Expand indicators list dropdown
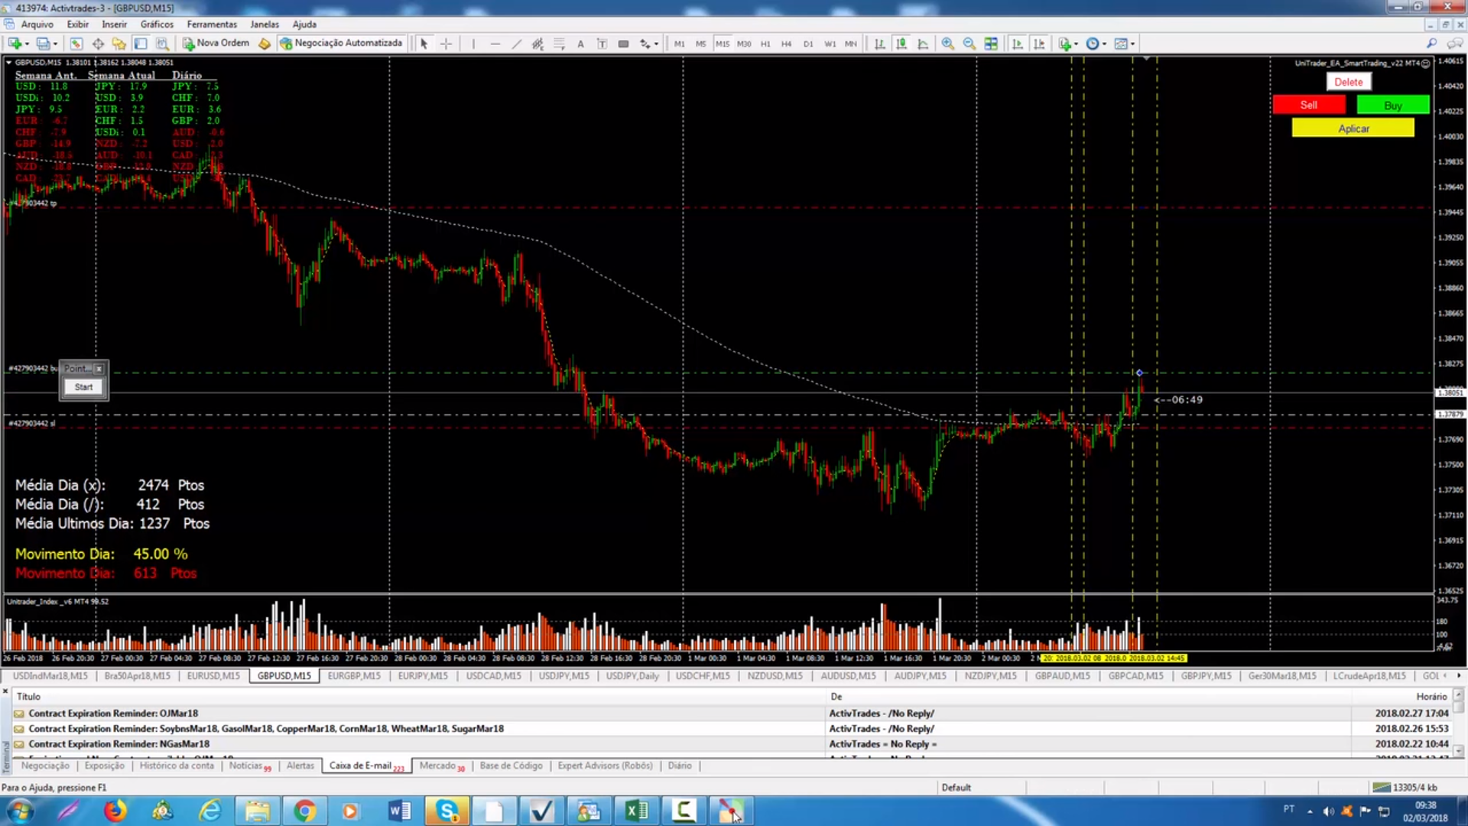Viewport: 1468px width, 826px height. [1076, 44]
